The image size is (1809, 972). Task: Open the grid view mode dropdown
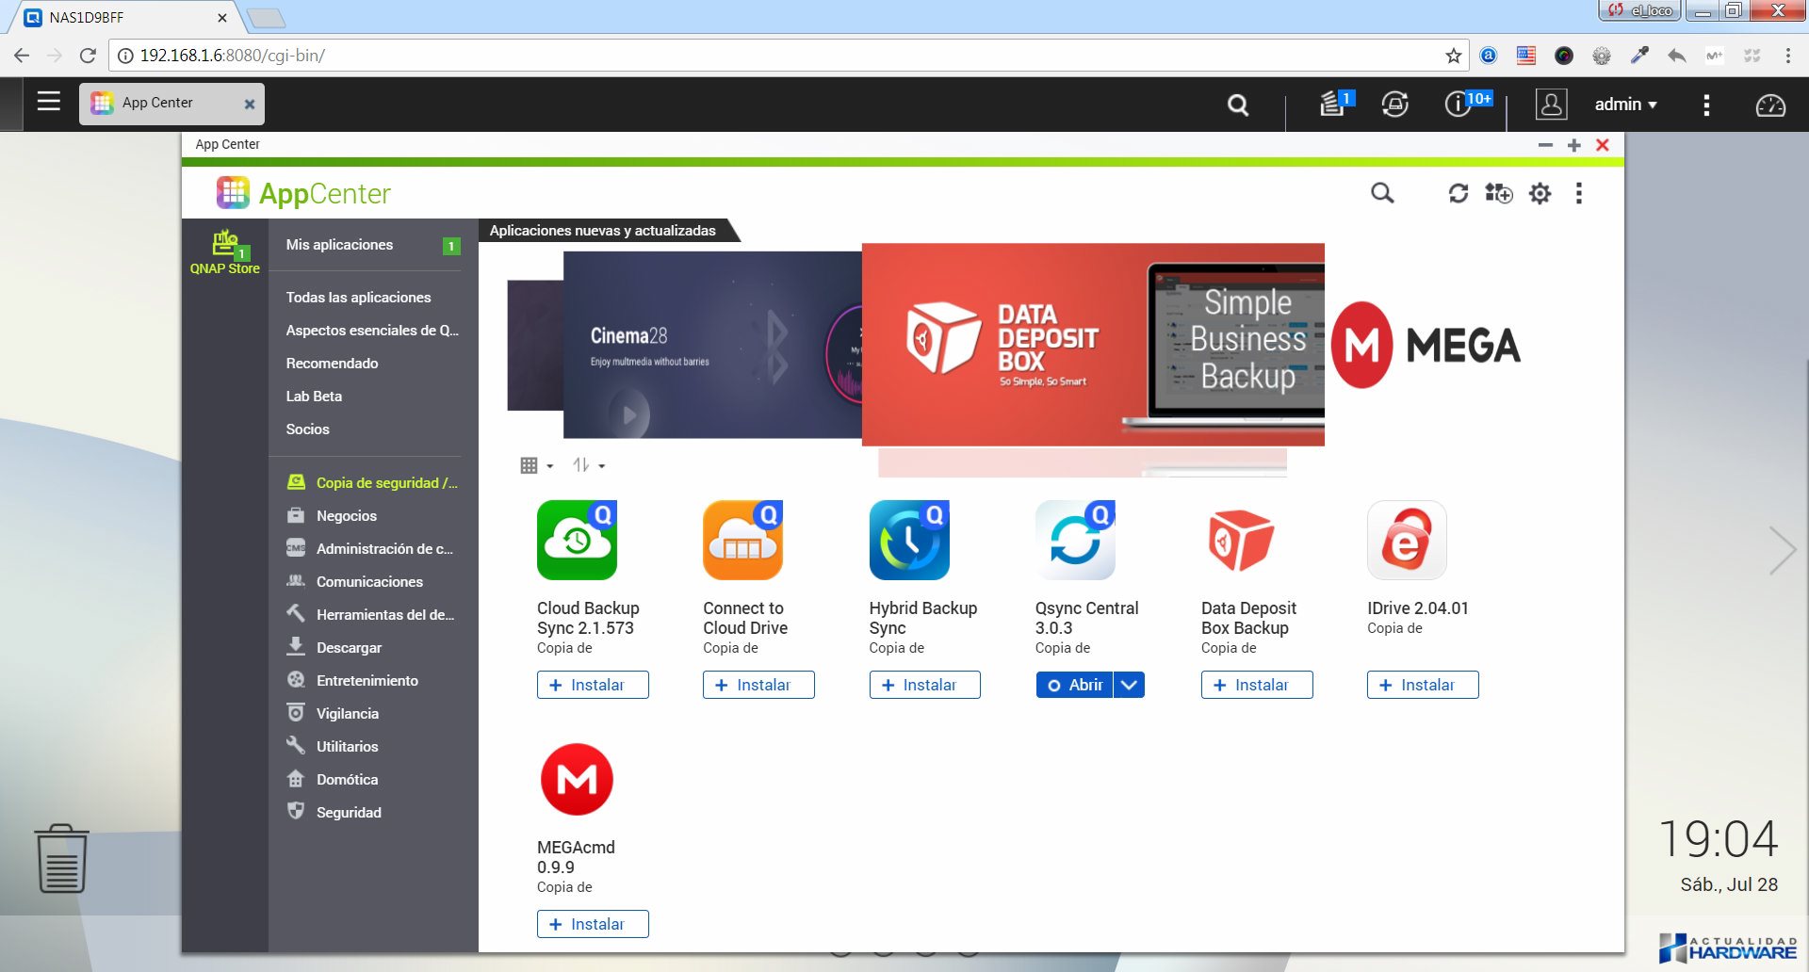536,465
